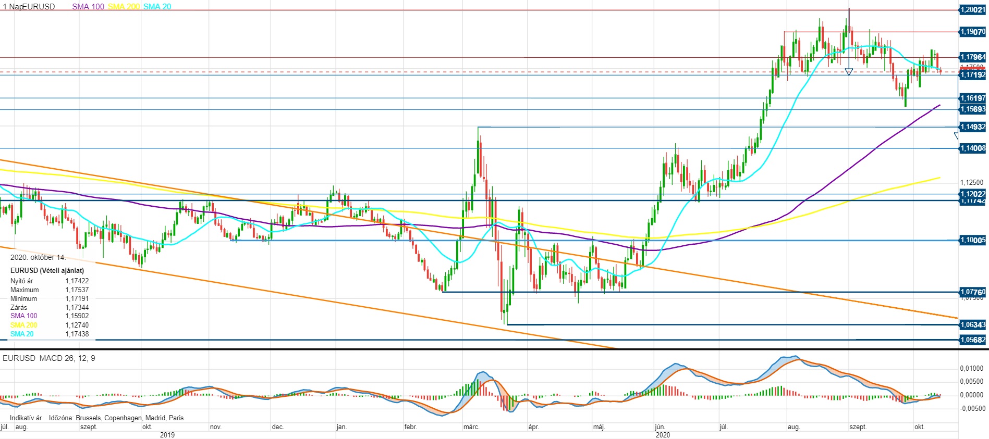This screenshot has height=439, width=989.
Task: Select the SMA 20 value 1,17438
Action: [77, 334]
